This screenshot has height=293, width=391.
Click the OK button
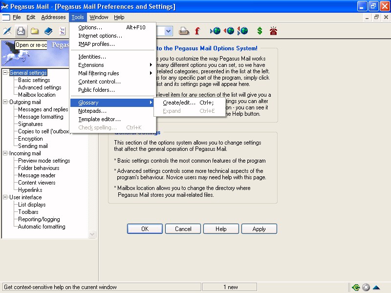point(145,229)
